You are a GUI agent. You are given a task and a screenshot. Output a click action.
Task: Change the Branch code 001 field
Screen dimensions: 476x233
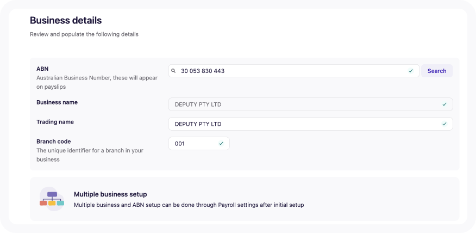point(199,144)
